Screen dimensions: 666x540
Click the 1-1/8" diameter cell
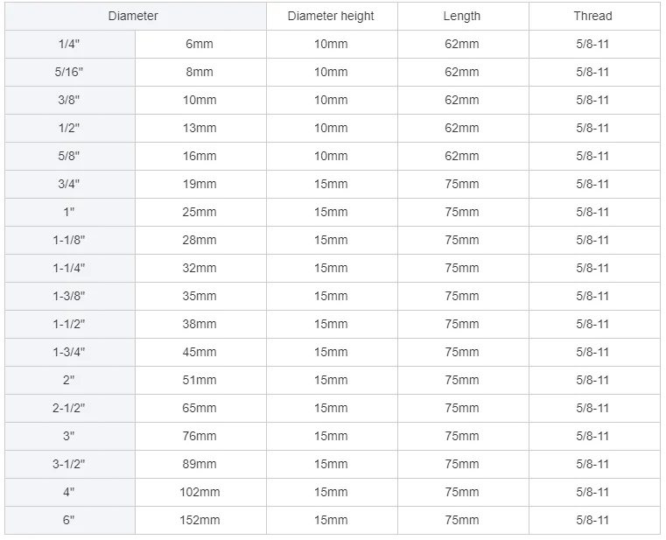coord(69,240)
